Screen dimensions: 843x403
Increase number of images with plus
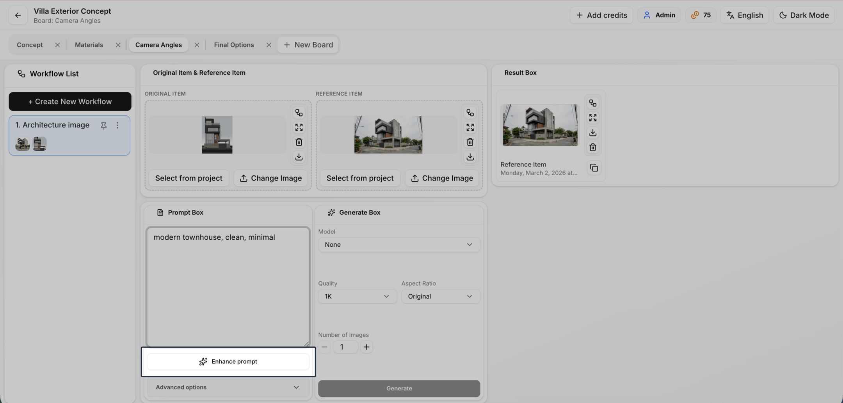point(366,347)
